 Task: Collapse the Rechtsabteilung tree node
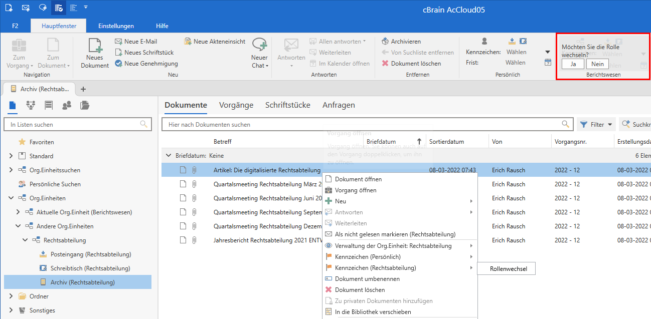click(25, 240)
